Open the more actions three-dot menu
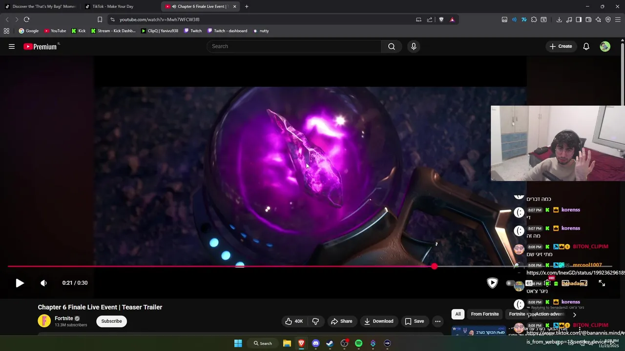The image size is (625, 351). tap(437, 321)
